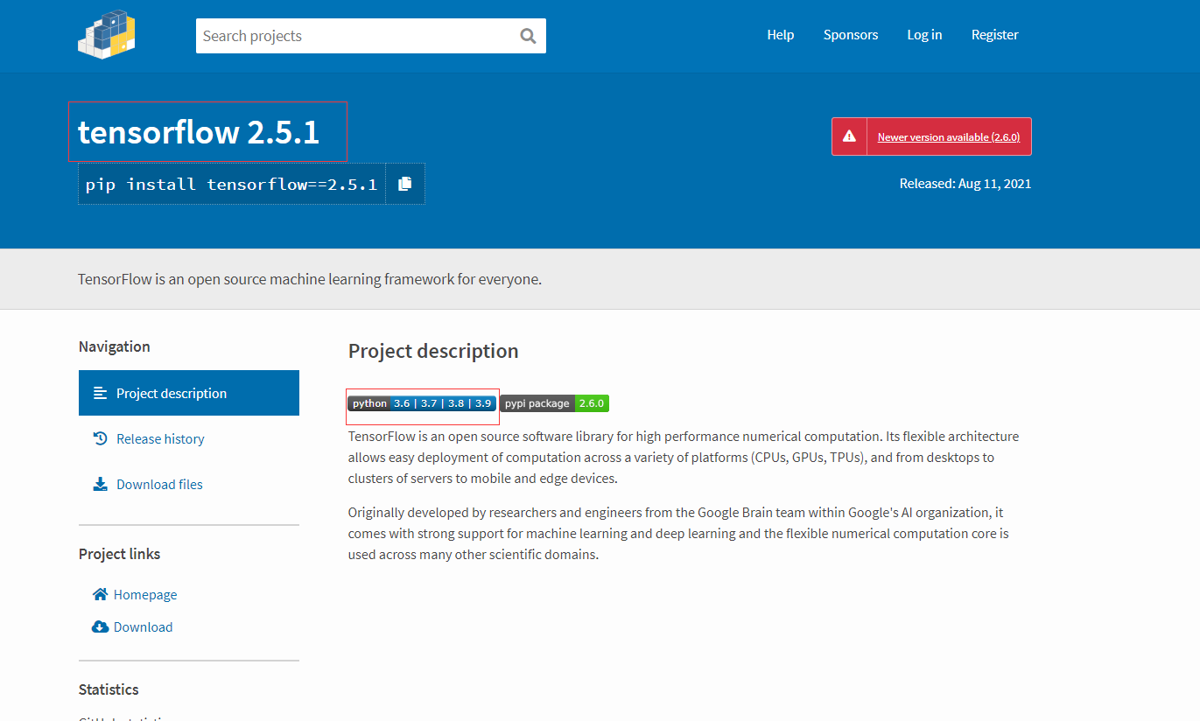Open the Sponsors page

coord(851,35)
